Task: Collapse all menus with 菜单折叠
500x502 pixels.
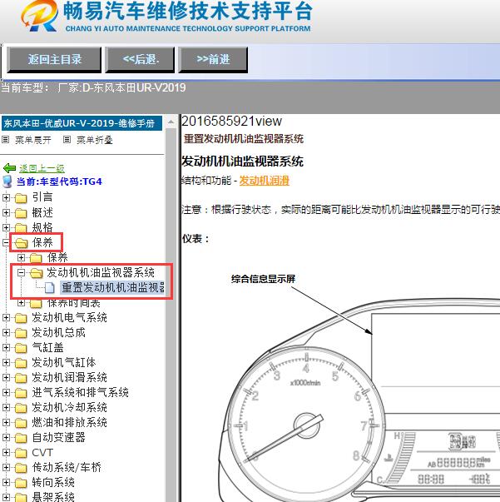Action: coord(94,140)
